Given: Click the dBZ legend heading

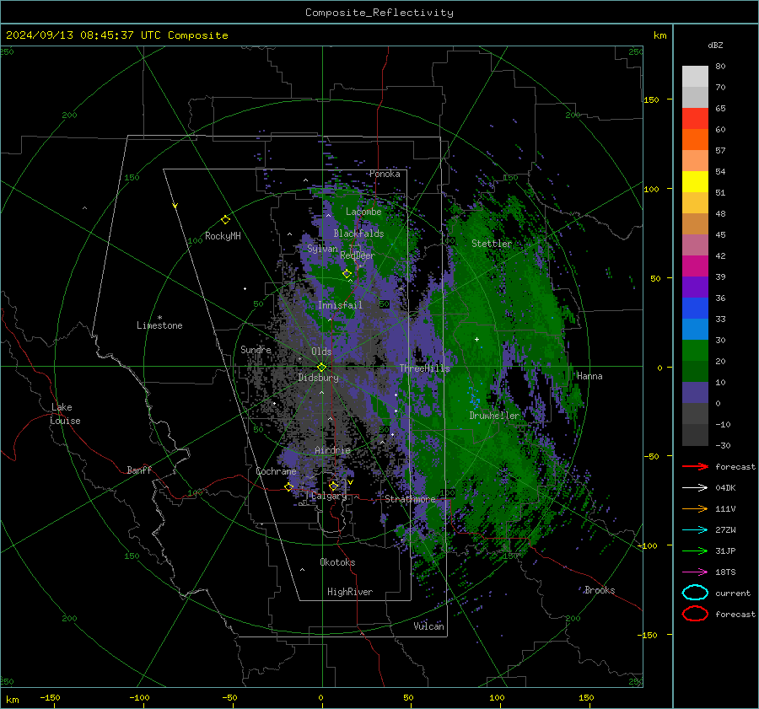Looking at the screenshot, I should tap(715, 46).
